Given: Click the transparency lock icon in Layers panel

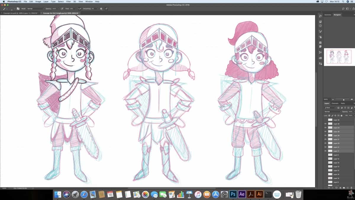Looking at the screenshot, I should [x=329, y=116].
